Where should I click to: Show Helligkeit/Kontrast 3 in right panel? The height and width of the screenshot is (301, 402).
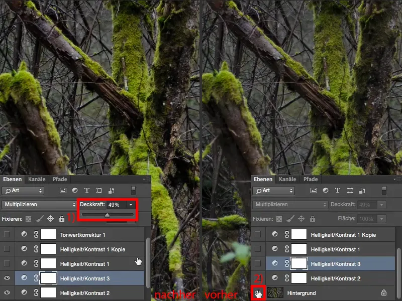coord(258,263)
